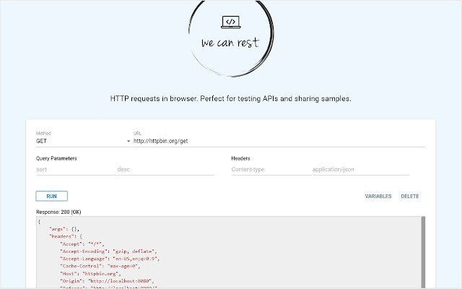Click the "headers": { line in response
The image size is (462, 289).
[x=66, y=236]
